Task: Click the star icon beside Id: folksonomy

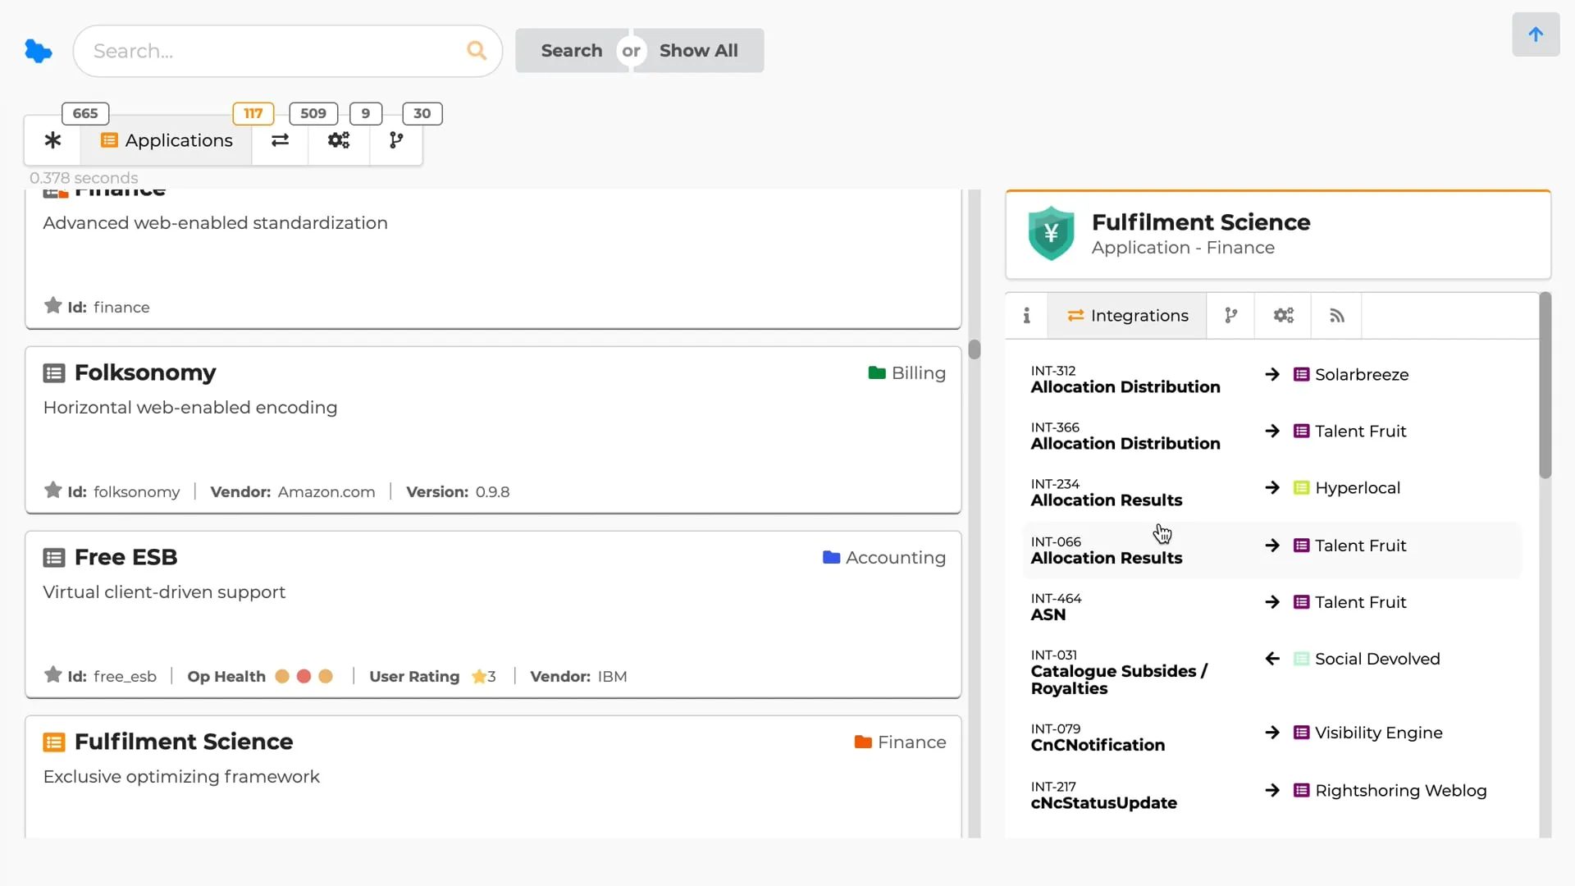Action: pyautogui.click(x=53, y=491)
